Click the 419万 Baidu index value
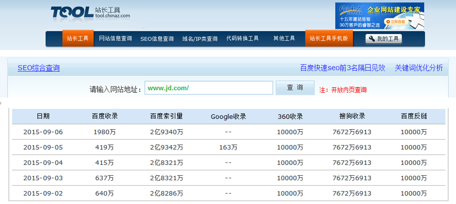The width and height of the screenshot is (456, 204). pos(105,148)
